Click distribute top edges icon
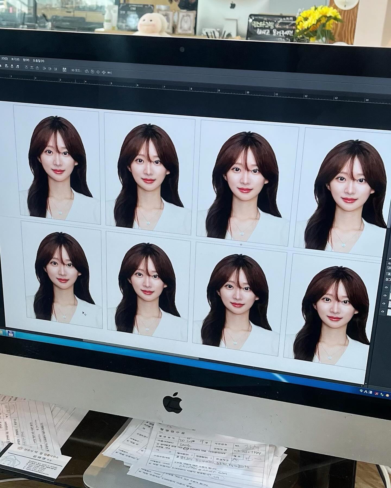391x488 pixels. point(26,67)
